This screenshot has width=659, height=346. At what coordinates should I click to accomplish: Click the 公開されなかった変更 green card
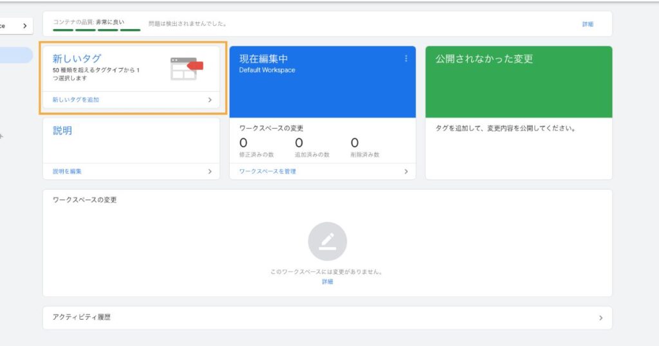point(519,82)
